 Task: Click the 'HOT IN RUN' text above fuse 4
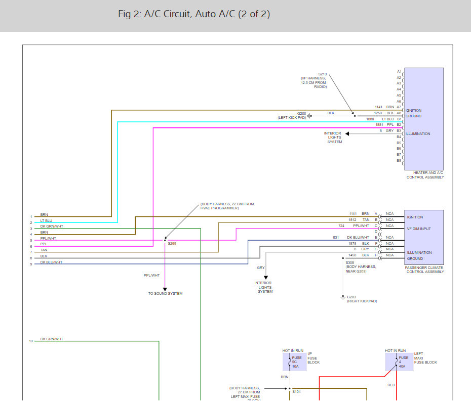[x=396, y=350]
